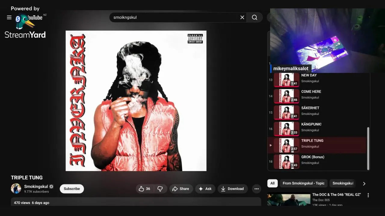Screen dimensions: 385x216
Task: Click the 9.77K subscribers text
Action: [x=36, y=192]
